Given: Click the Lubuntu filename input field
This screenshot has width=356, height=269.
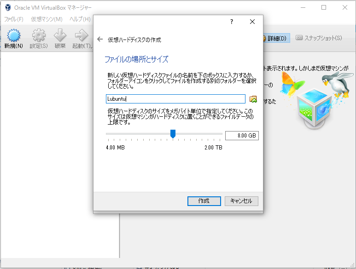Looking at the screenshot, I should coord(175,99).
